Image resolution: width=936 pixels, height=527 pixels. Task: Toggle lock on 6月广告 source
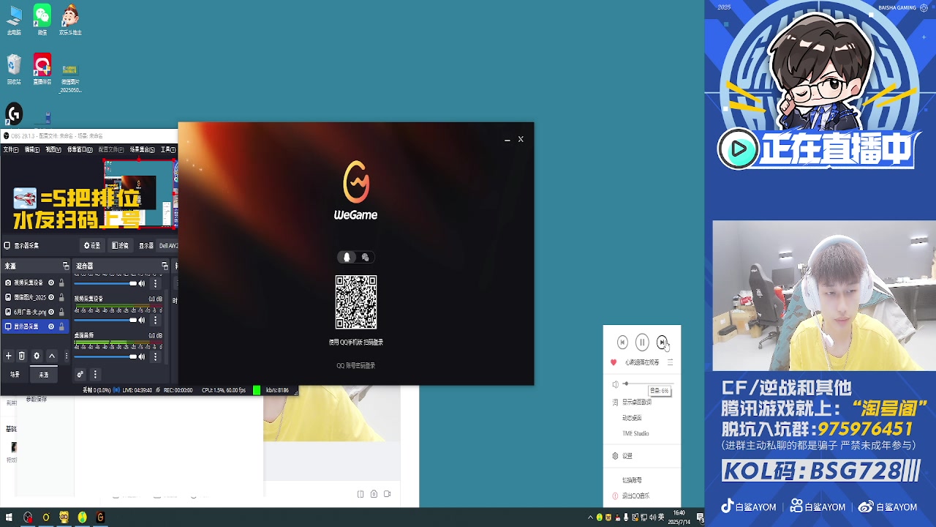pos(61,312)
